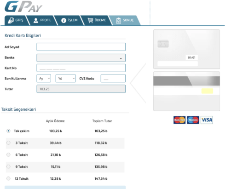This screenshot has width=226, height=189.
Task: Choose the 6 Taksit option
Action: (8, 155)
